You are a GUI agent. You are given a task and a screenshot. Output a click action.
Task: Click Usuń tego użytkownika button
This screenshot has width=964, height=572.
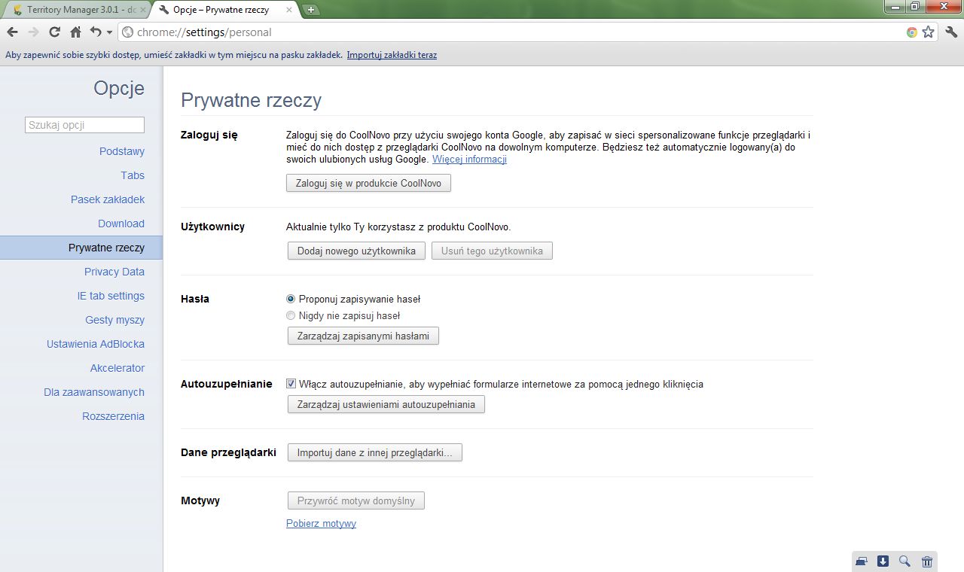click(x=492, y=251)
